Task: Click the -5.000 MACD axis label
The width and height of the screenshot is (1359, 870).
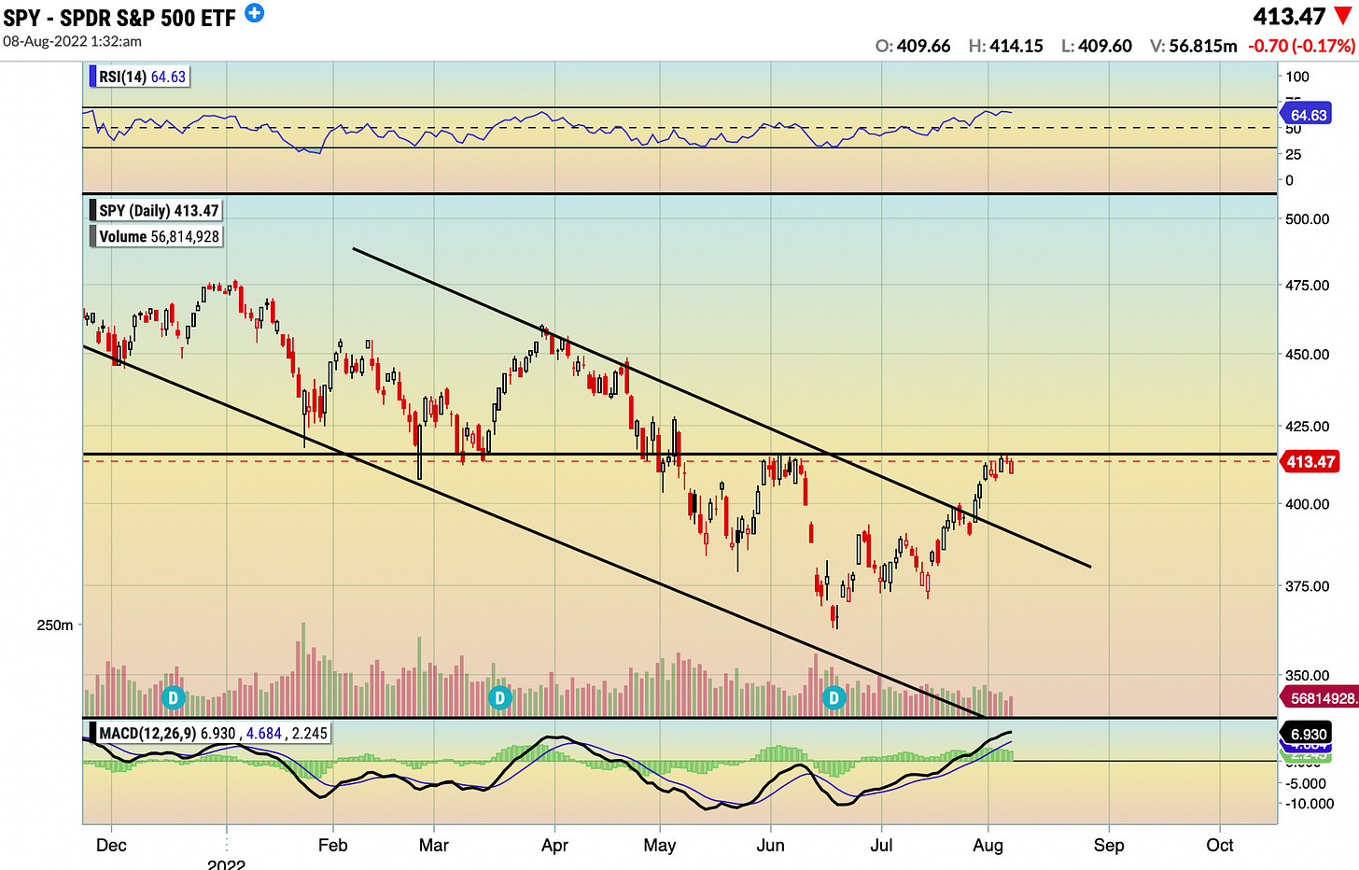Action: tap(1307, 783)
